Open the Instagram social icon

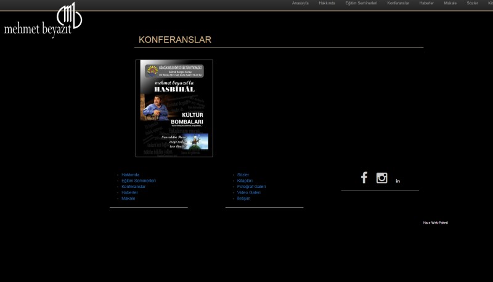coord(381,178)
